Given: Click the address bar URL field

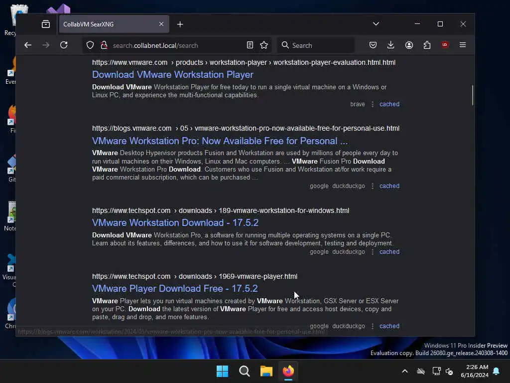Looking at the screenshot, I should [x=177, y=45].
